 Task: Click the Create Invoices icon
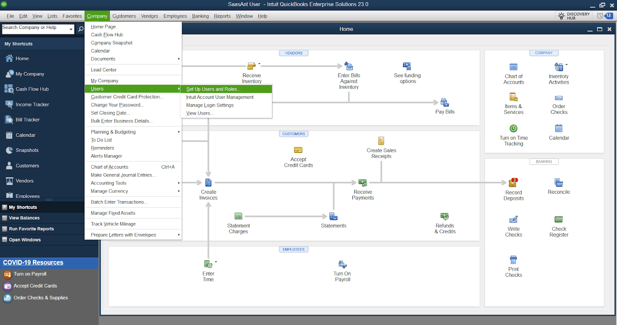pyautogui.click(x=208, y=183)
